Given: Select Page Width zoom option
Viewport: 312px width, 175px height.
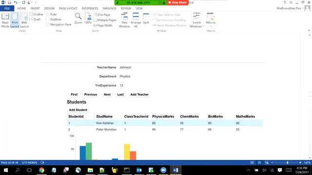Looking at the screenshot, I should (x=103, y=25).
